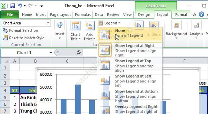Open the Chart Title button
The height and width of the screenshot is (114, 208).
coord(75,31)
